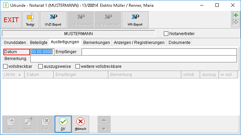The height and width of the screenshot is (135, 241).
Task: Click the MUSTERMANN notary name field
Action: (x=79, y=34)
